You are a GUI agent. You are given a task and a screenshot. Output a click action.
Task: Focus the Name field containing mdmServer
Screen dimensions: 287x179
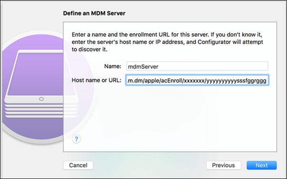197,66
